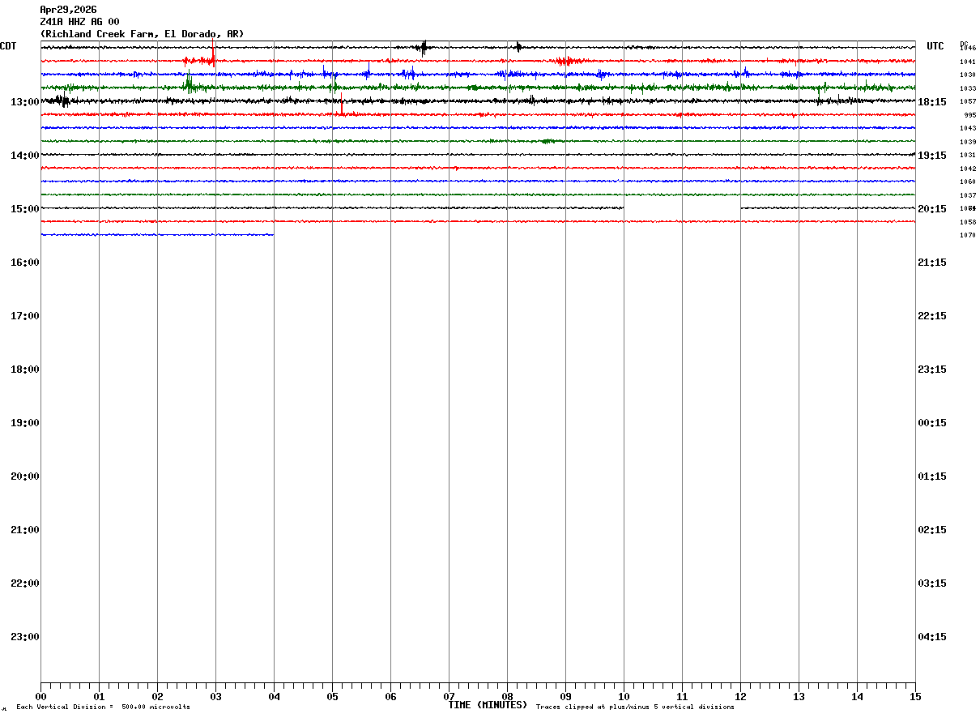The image size is (980, 718).
Task: Click the DC offset value '1033'
Action: [968, 88]
